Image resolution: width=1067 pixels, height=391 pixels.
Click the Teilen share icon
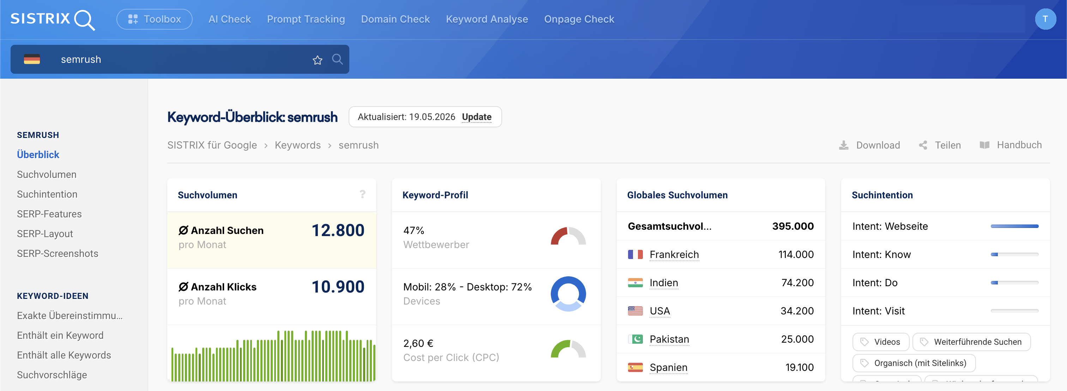click(x=923, y=145)
